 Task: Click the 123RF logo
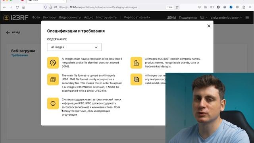tap(16, 17)
